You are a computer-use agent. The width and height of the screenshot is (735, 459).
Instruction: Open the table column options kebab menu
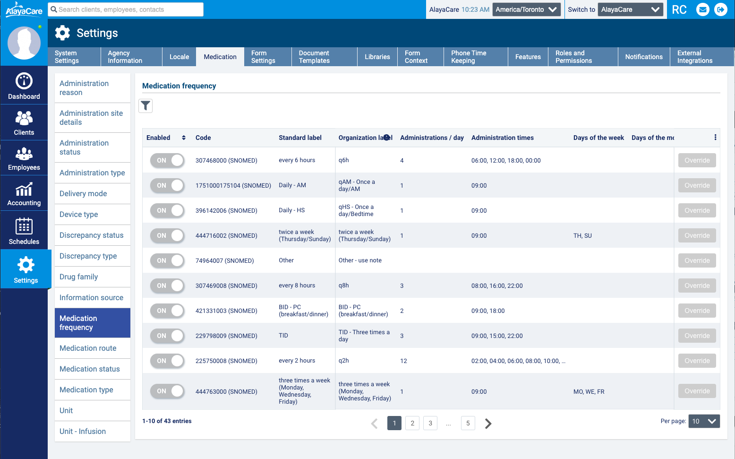coord(715,138)
